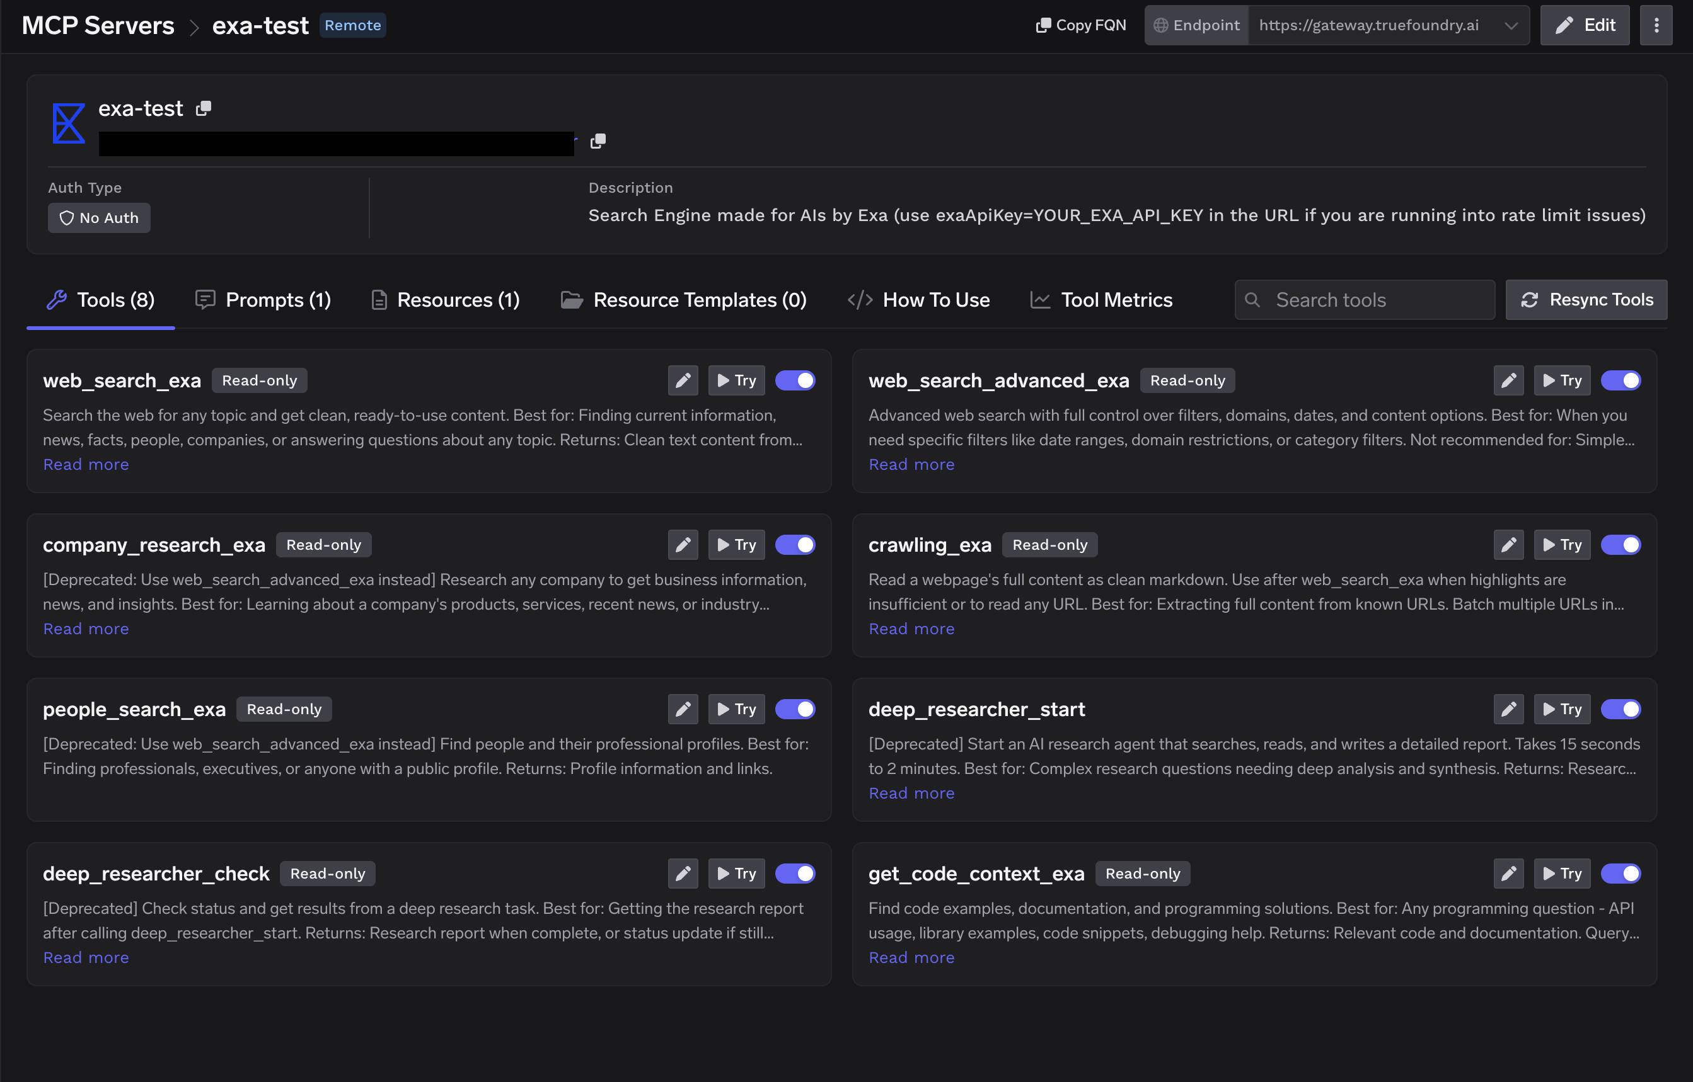
Task: Edit the web_search_exa tool
Action: pos(683,381)
